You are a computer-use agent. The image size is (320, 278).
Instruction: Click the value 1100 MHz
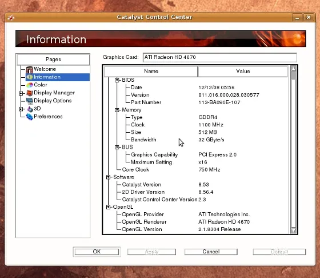coord(211,125)
